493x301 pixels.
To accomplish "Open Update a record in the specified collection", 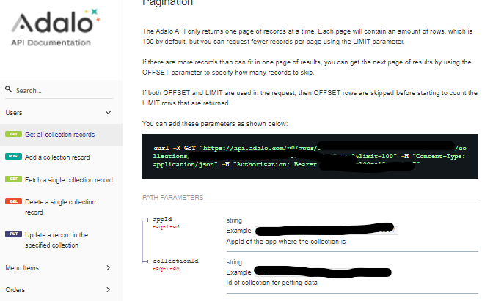I will coord(56,239).
